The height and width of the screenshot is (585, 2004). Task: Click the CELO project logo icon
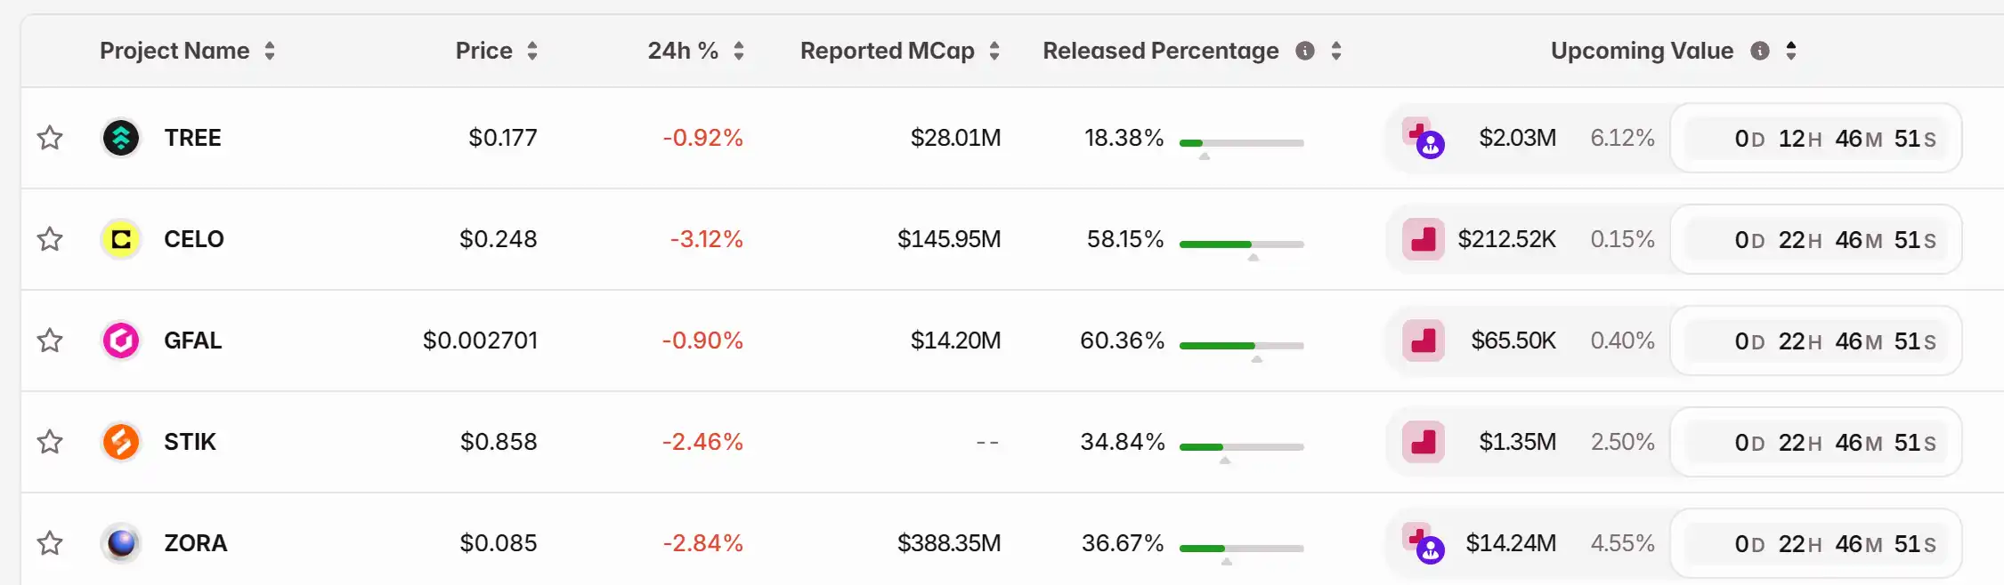(120, 239)
